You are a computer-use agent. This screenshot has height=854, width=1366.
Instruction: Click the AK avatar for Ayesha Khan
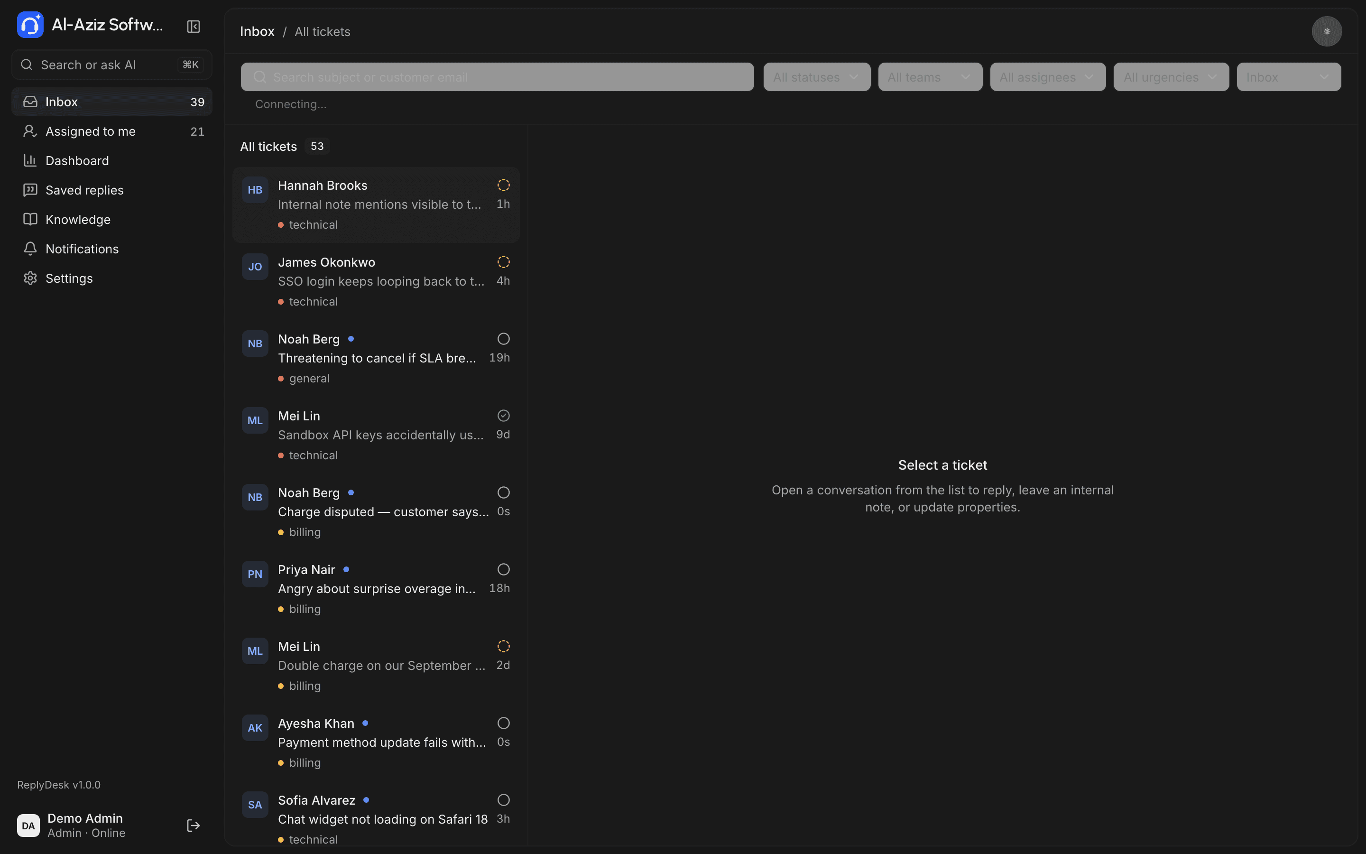(255, 727)
